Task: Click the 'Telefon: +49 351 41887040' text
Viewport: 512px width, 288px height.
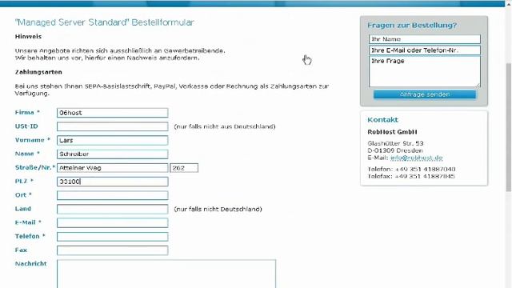Action: (411, 169)
